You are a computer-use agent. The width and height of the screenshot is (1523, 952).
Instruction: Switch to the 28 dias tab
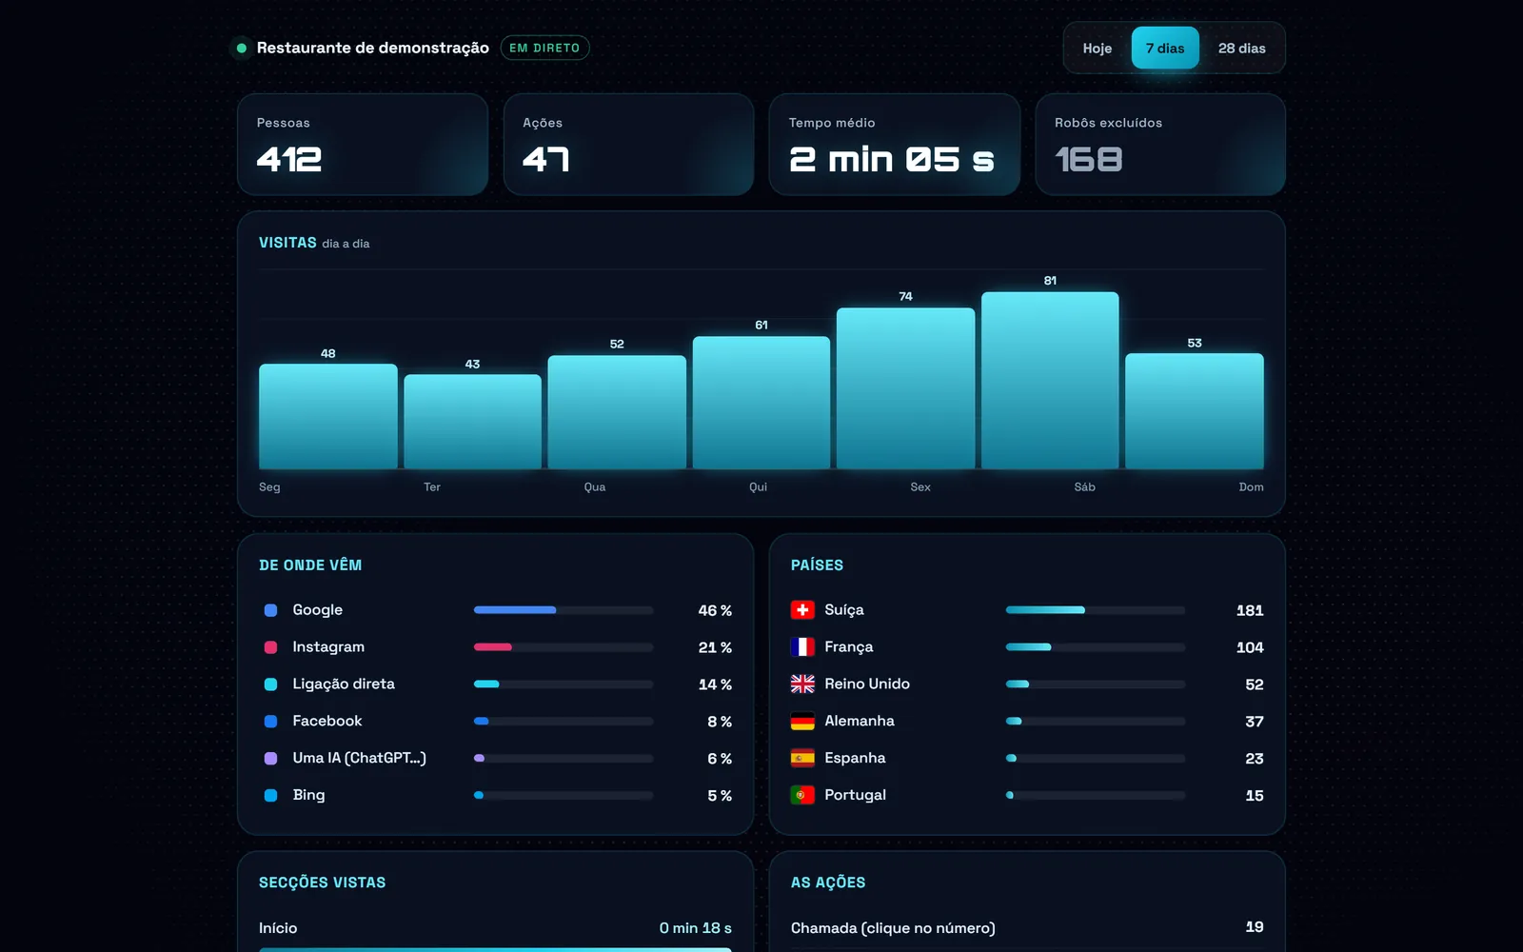(x=1241, y=48)
